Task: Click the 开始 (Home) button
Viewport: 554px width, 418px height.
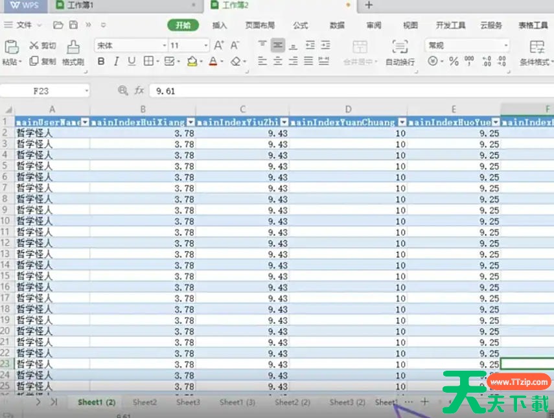Action: click(x=183, y=25)
